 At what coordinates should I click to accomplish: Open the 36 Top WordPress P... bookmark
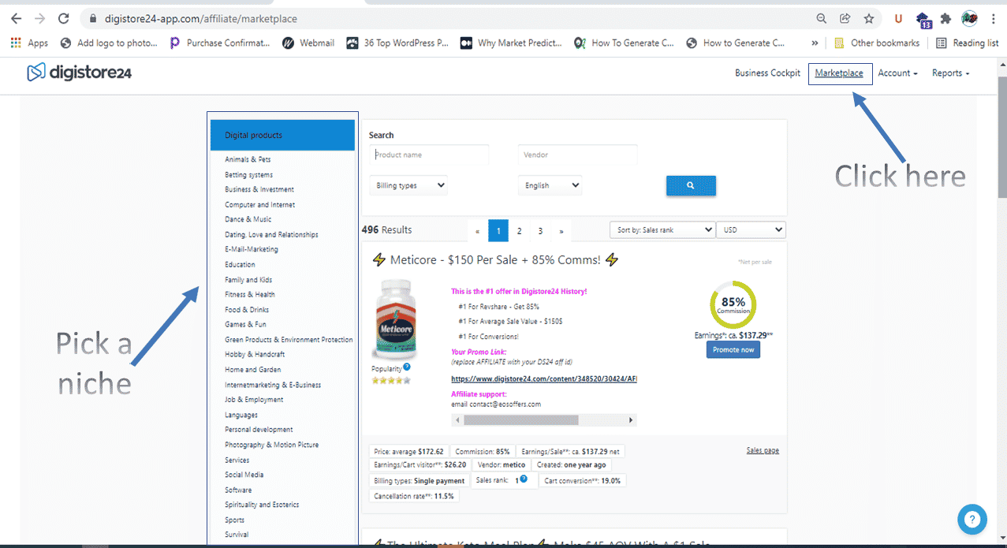coord(397,43)
